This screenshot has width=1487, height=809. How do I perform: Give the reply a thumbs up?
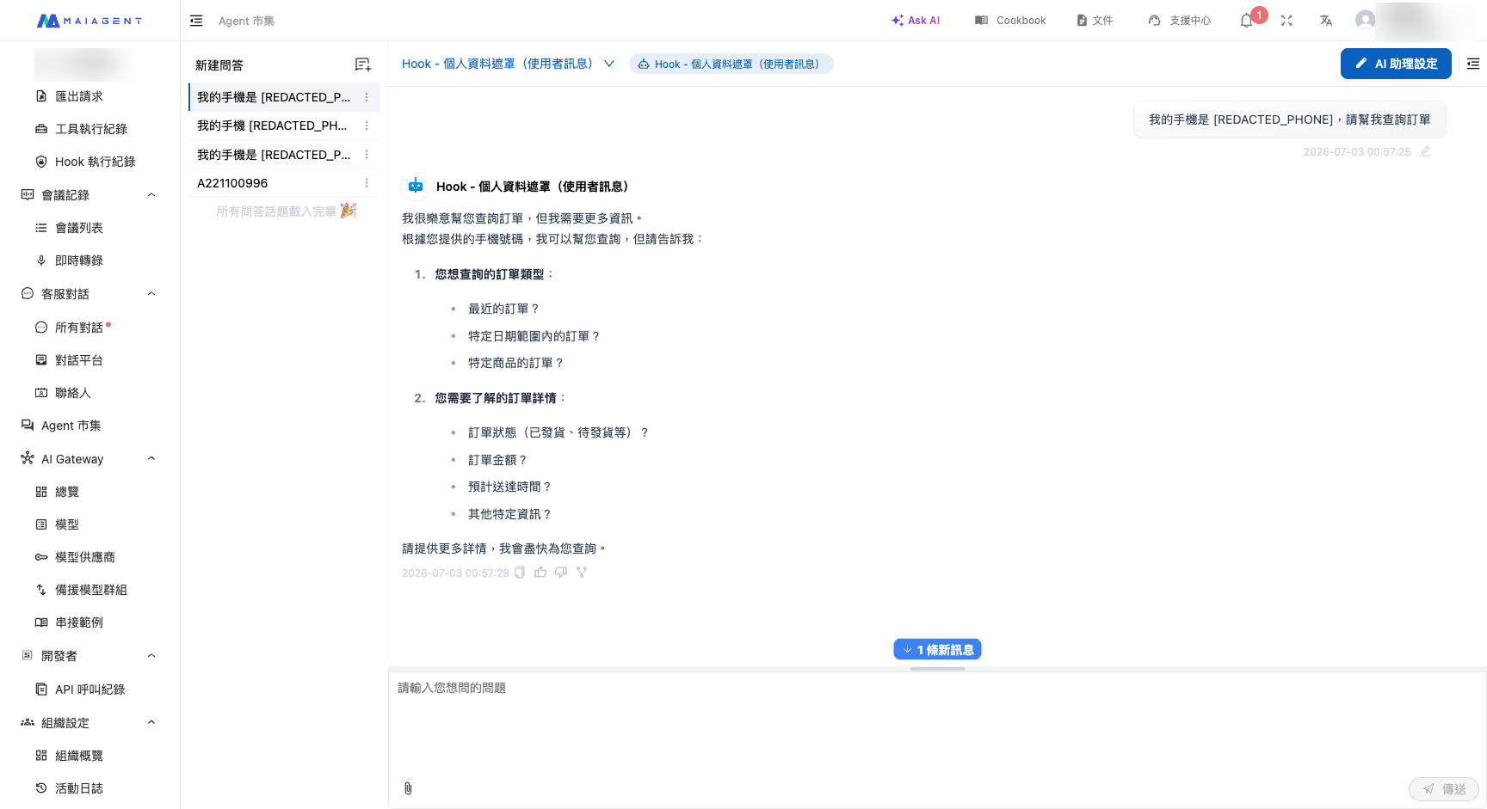[540, 573]
